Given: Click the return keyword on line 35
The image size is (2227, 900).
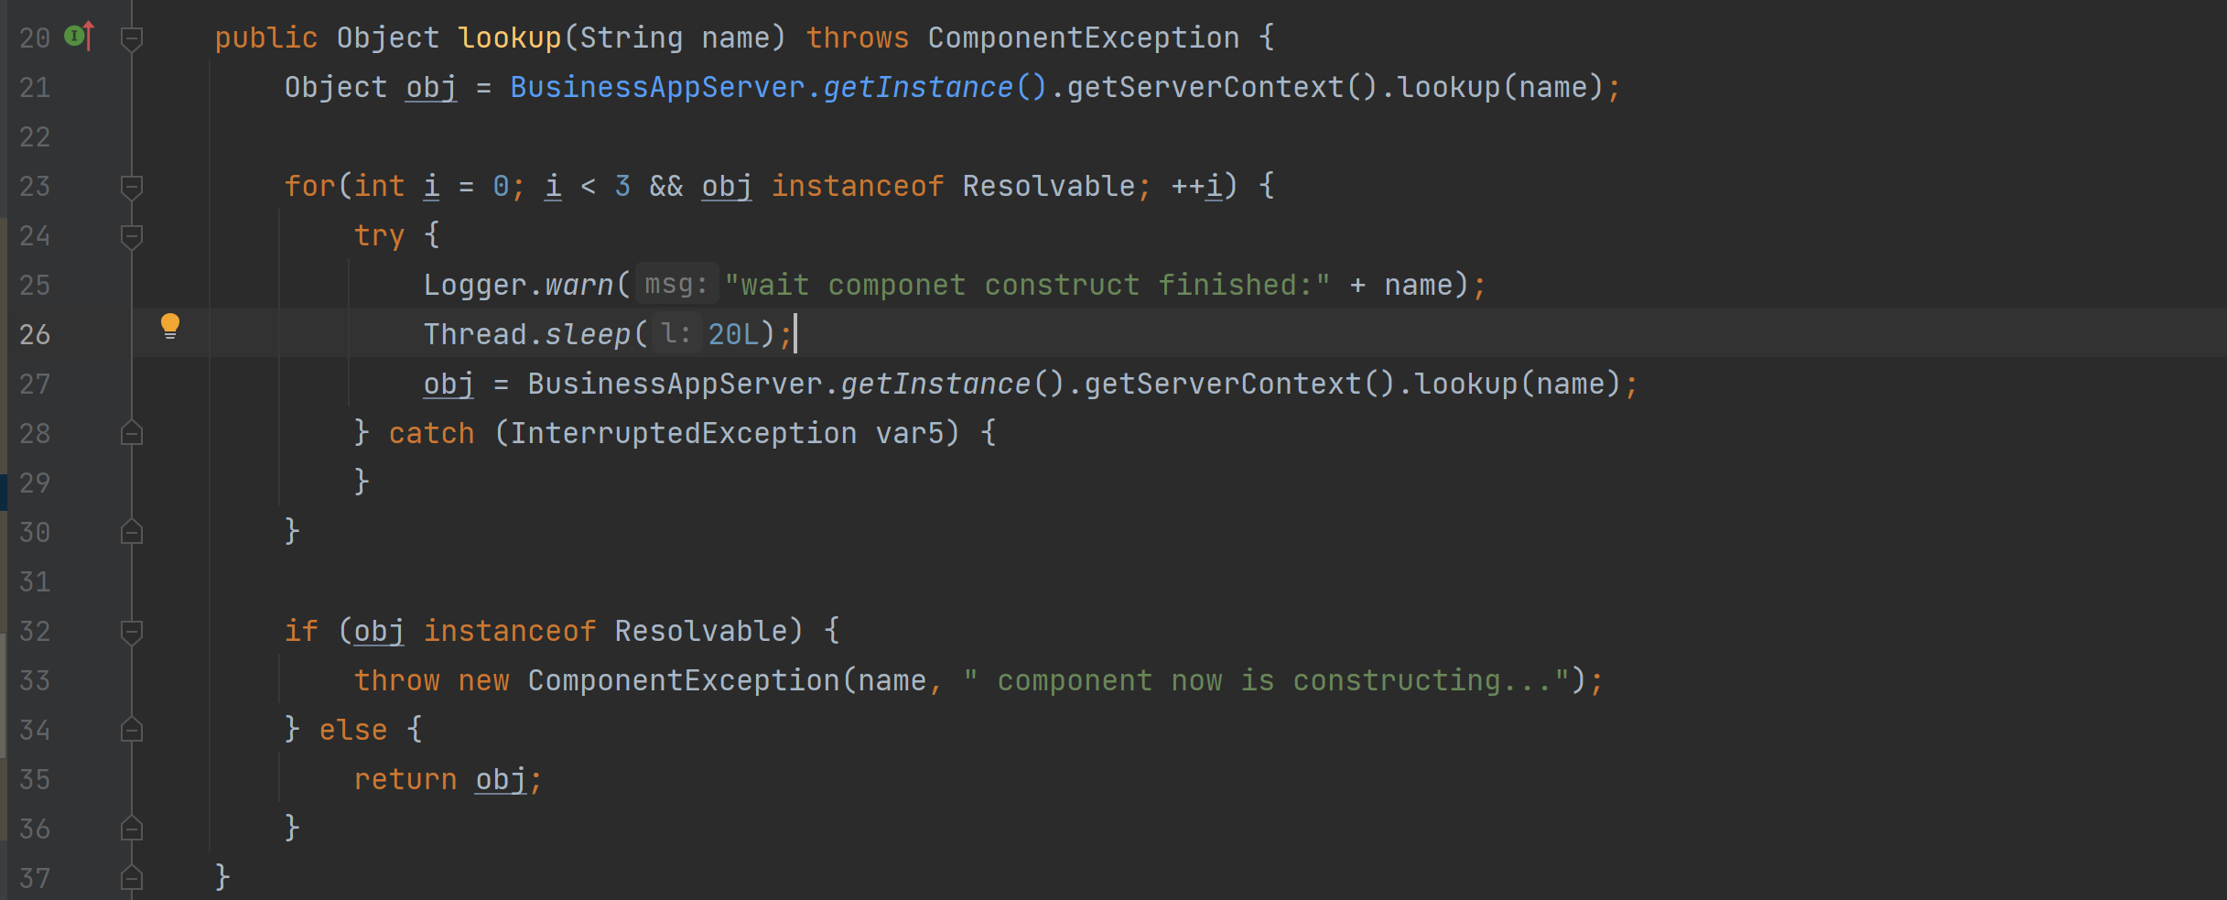Looking at the screenshot, I should point(405,780).
